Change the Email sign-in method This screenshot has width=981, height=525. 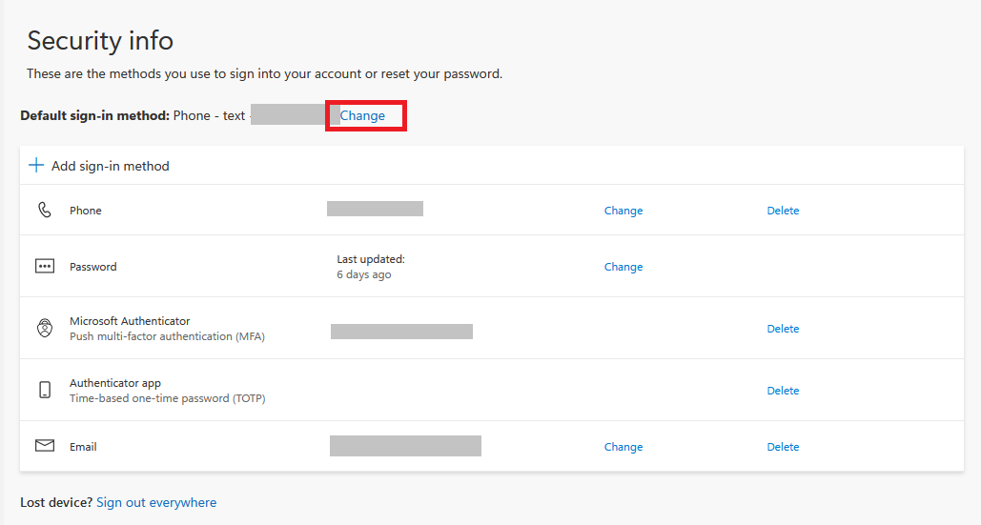[x=623, y=447]
